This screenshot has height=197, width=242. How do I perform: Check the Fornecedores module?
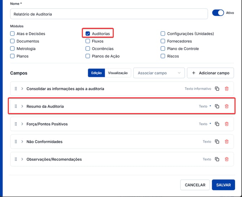pyautogui.click(x=163, y=41)
